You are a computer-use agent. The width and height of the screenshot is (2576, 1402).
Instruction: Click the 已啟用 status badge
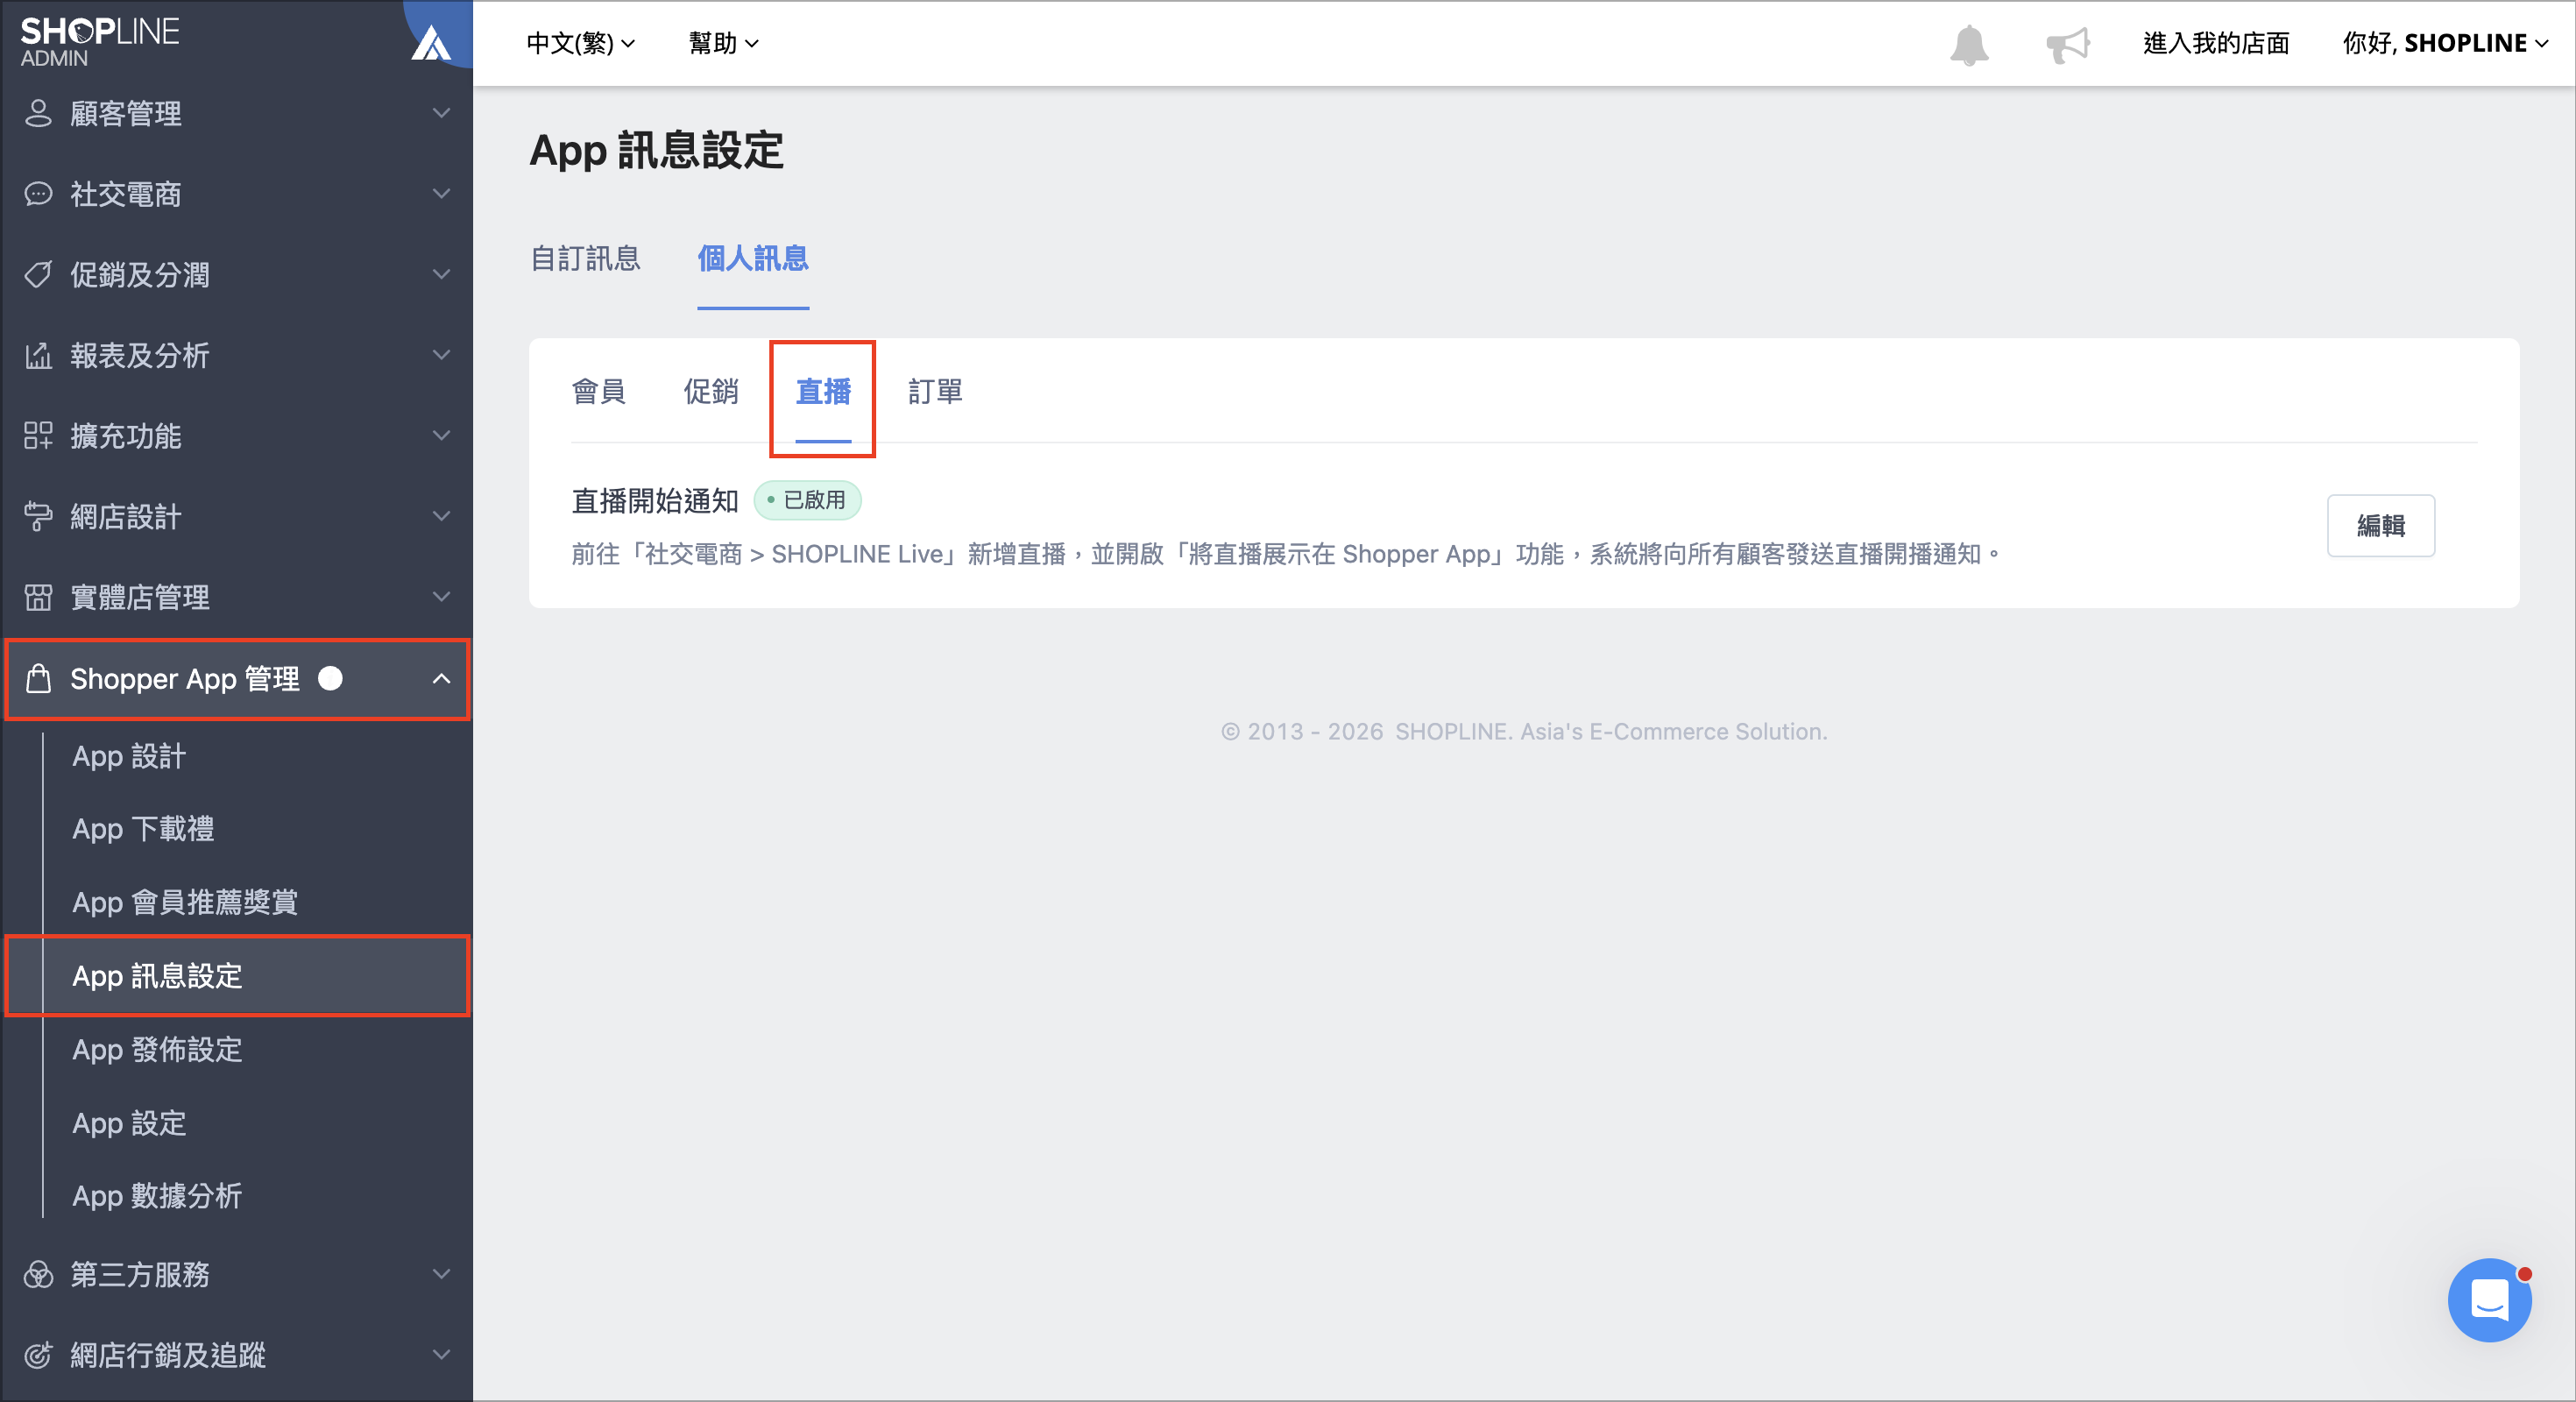pyautogui.click(x=807, y=500)
